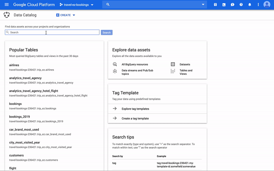Open the user account avatar
This screenshot has width=274, height=171.
267,4
